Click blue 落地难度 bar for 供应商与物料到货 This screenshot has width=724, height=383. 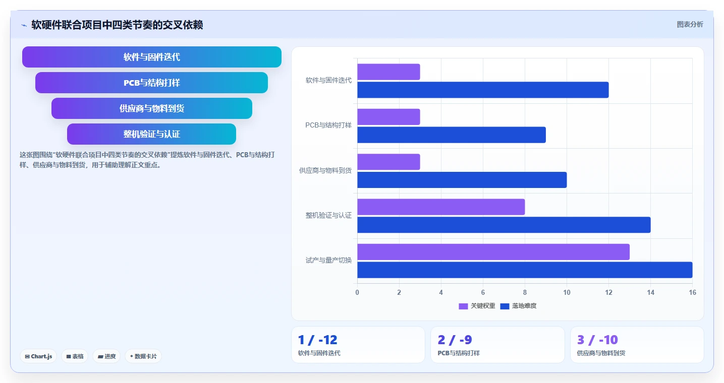coord(462,180)
